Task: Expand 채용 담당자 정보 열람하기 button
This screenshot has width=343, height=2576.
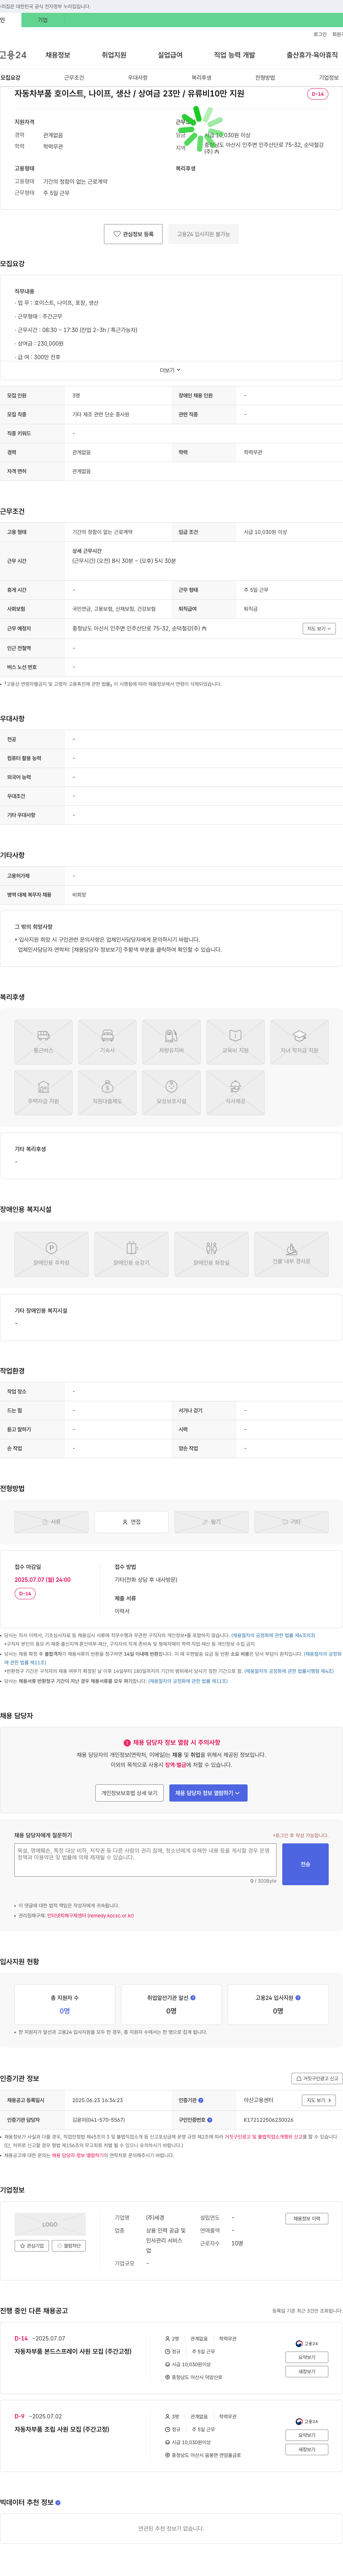Action: 208,1793
